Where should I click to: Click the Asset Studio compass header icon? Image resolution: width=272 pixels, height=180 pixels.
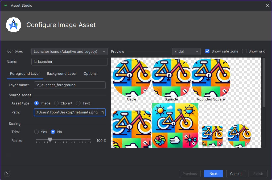[x=14, y=25]
